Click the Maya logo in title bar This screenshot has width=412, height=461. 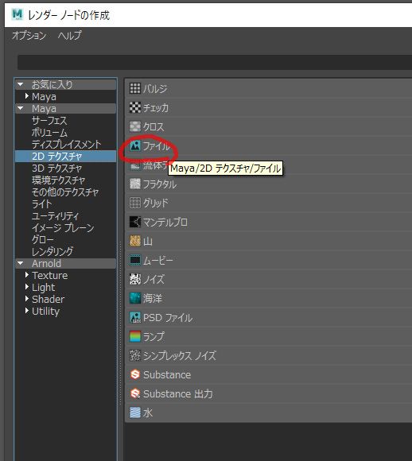pyautogui.click(x=17, y=14)
